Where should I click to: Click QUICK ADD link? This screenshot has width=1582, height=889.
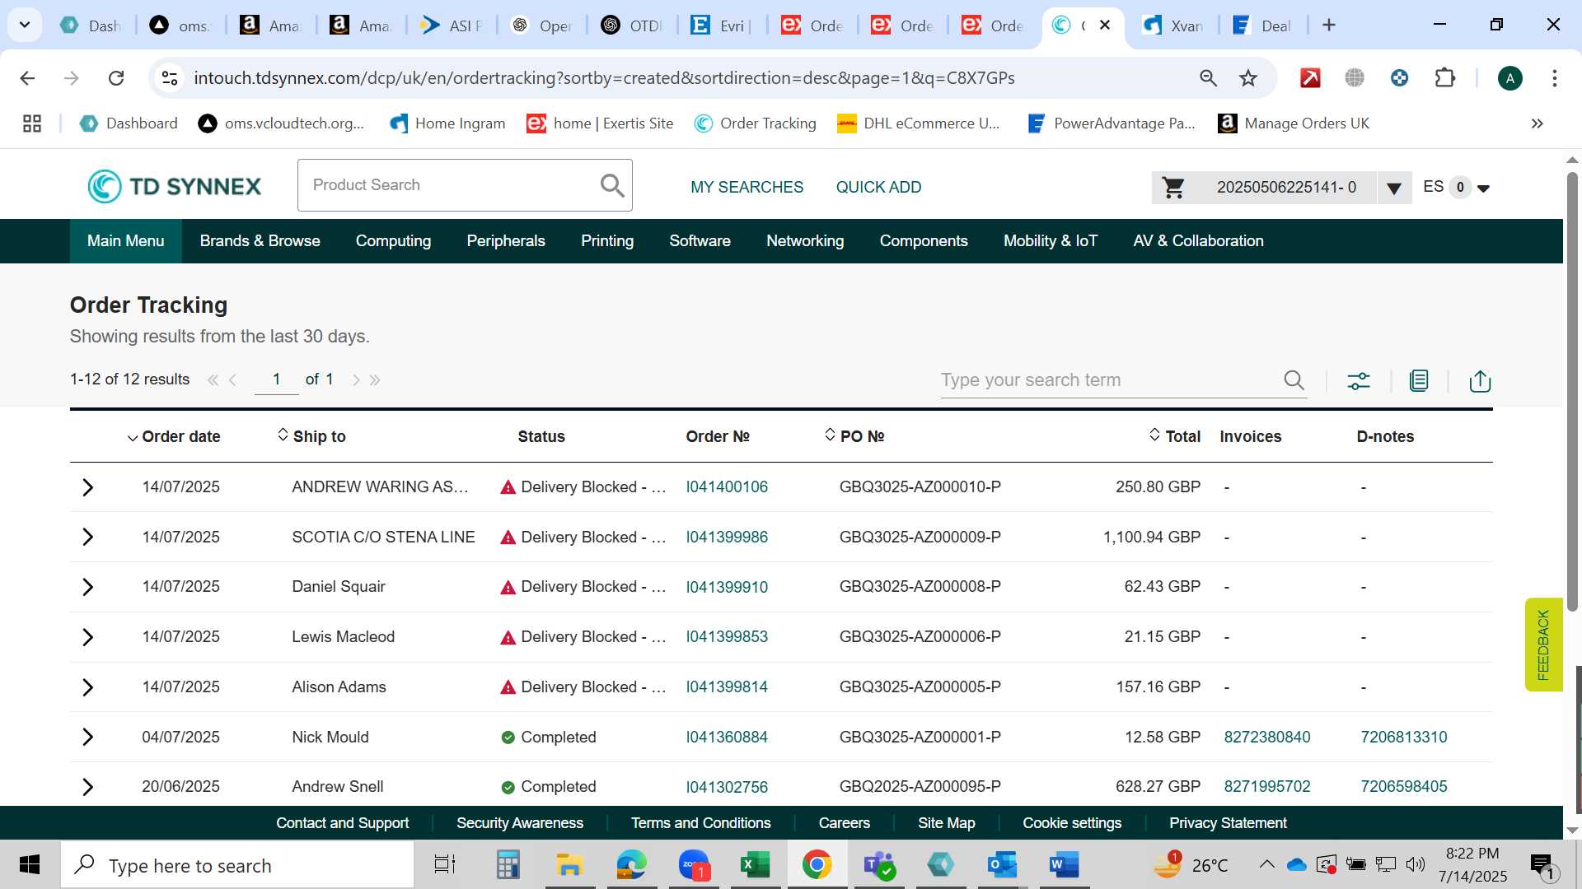(x=878, y=187)
